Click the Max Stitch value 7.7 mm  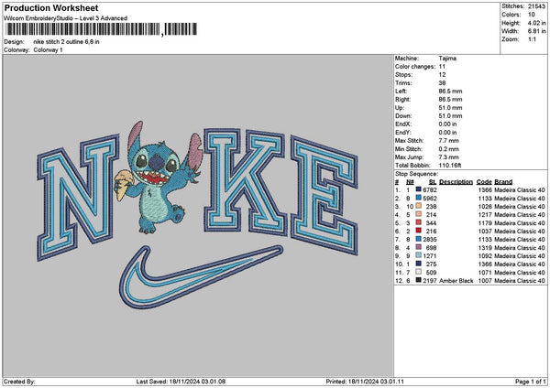[x=448, y=141]
